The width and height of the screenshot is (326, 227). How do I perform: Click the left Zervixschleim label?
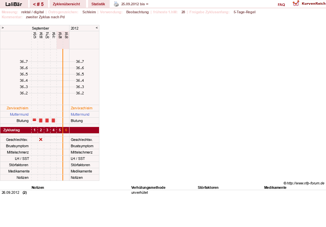coord(18,108)
